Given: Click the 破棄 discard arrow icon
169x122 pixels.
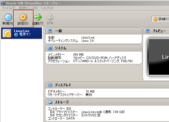Looking at the screenshot, I should [x=50, y=17].
